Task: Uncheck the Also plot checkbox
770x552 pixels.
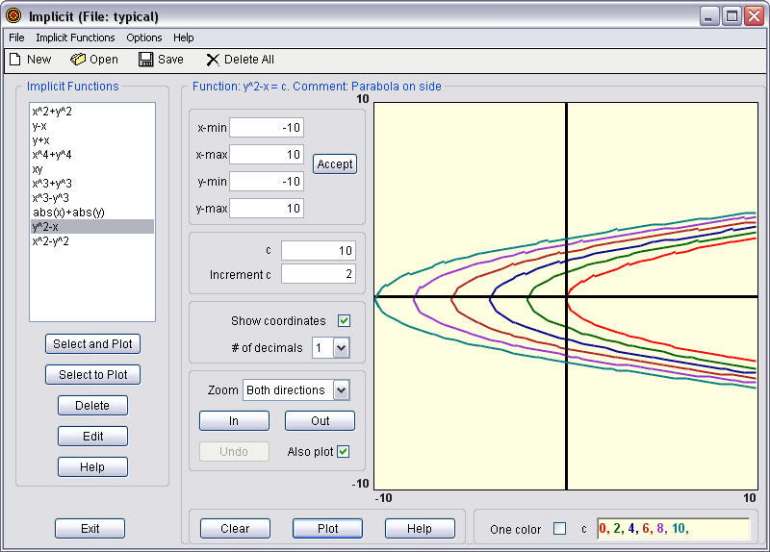Action: click(x=343, y=452)
